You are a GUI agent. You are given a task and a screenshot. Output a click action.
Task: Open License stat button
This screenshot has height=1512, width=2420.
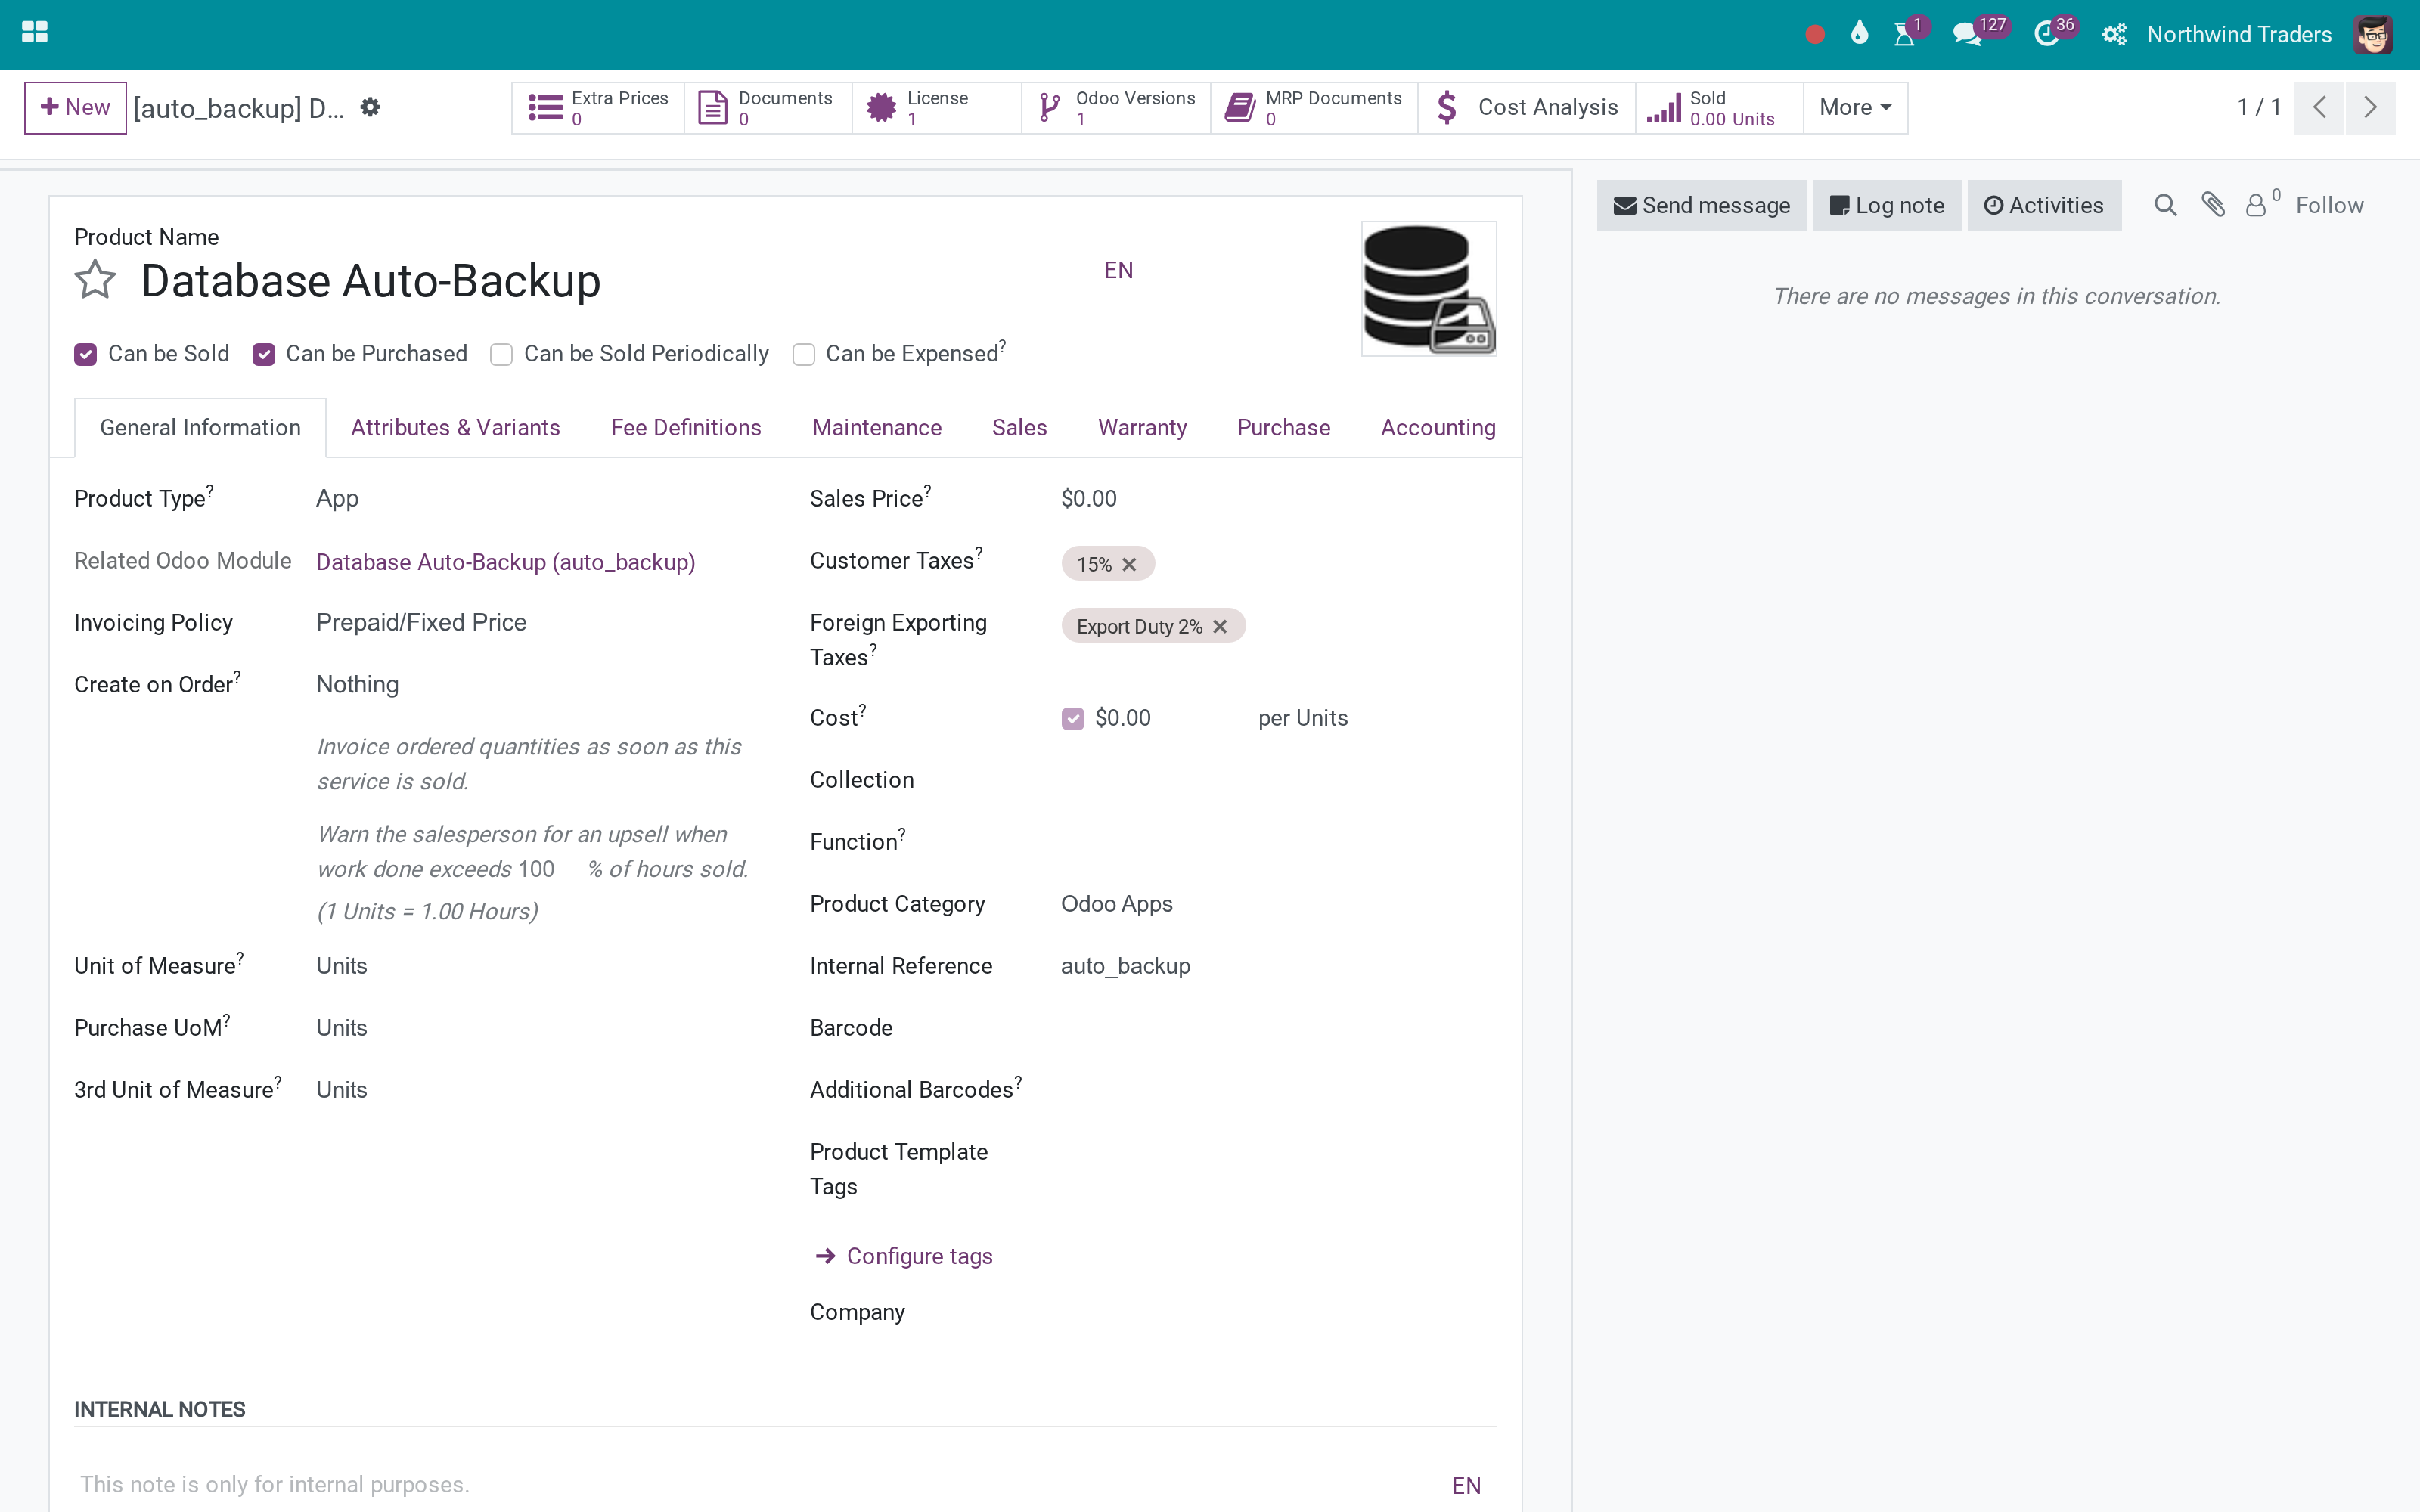(x=936, y=107)
